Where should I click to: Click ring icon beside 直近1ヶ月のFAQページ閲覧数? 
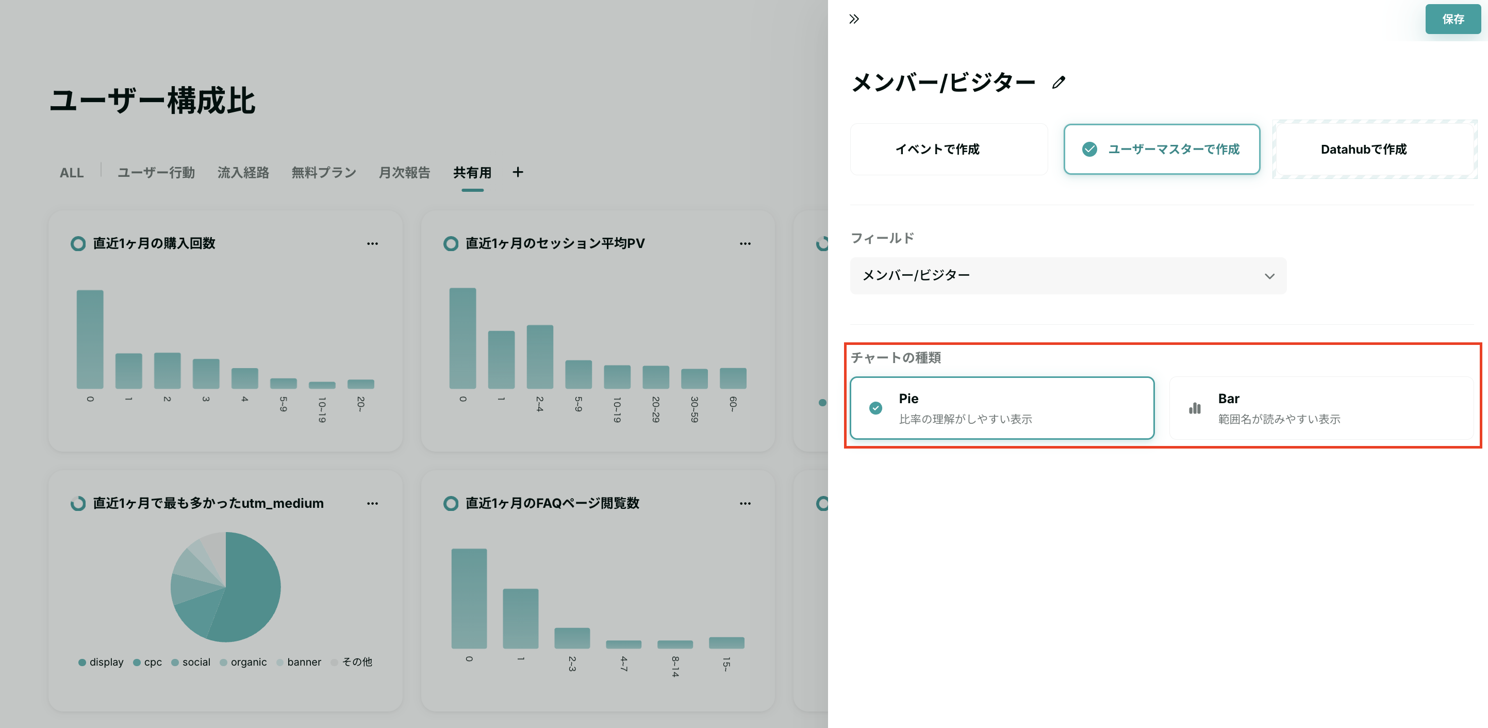451,503
